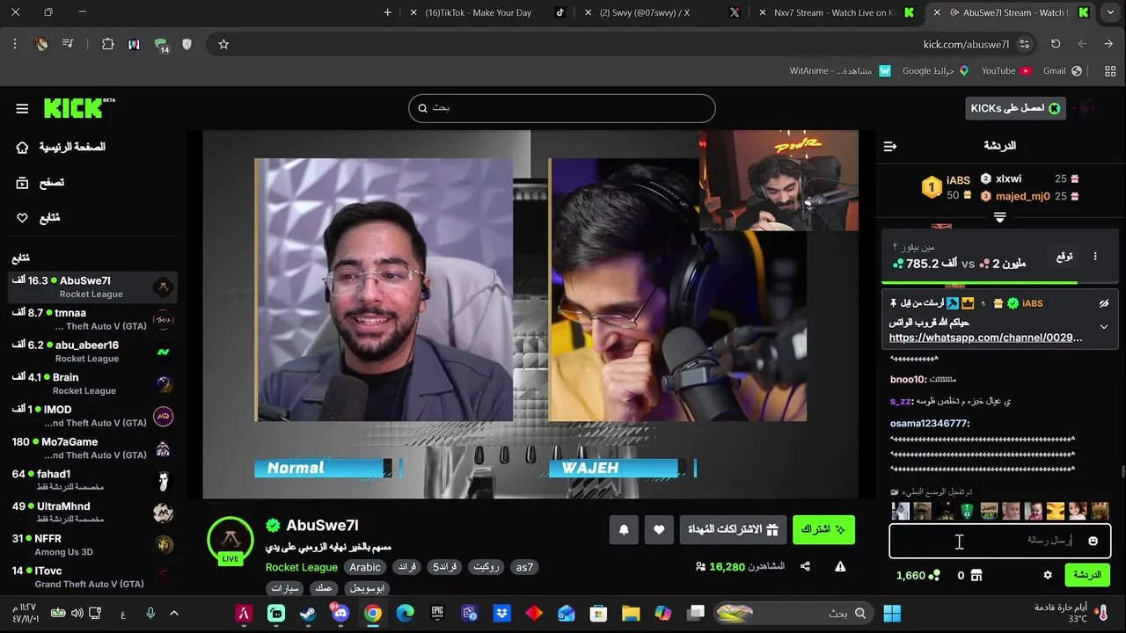This screenshot has height=633, width=1126.
Task: Click the 1,660 channel points balance
Action: [918, 575]
